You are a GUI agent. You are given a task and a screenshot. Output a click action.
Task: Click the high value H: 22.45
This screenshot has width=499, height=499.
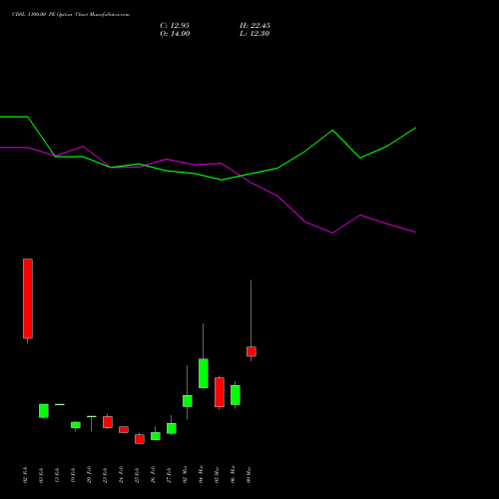tap(254, 26)
